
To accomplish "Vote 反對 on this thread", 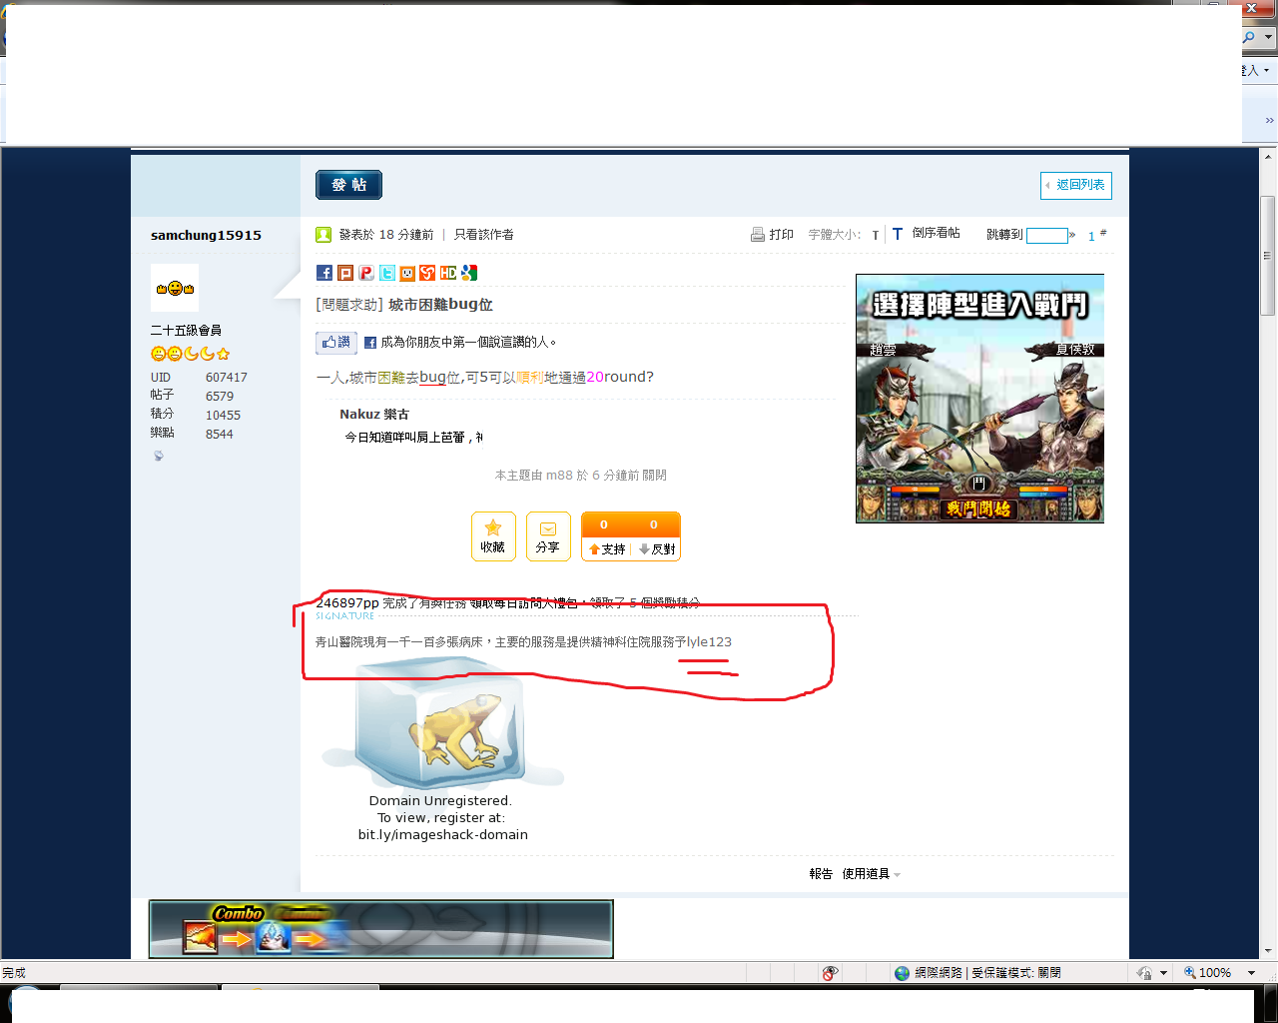I will click(657, 549).
